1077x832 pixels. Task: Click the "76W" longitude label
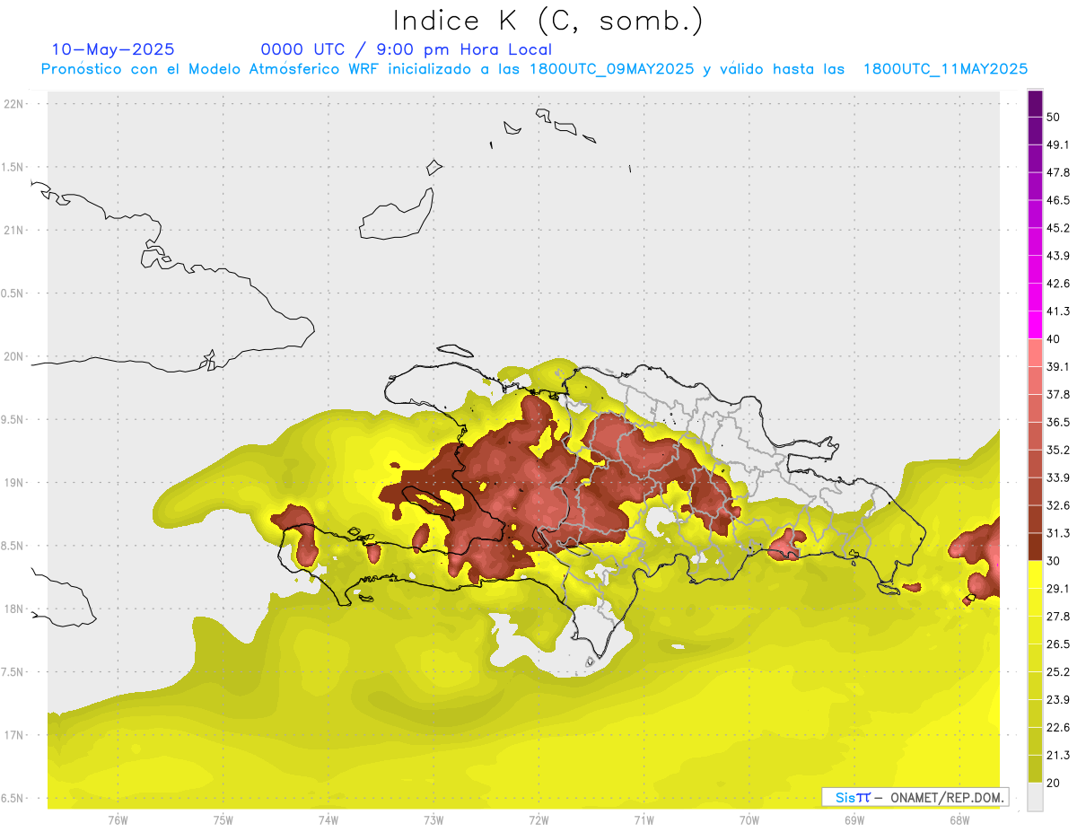click(118, 820)
